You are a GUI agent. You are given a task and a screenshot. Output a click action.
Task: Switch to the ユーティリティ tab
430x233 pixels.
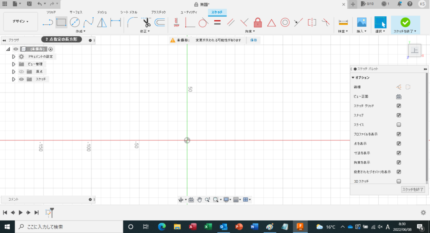[x=189, y=12]
